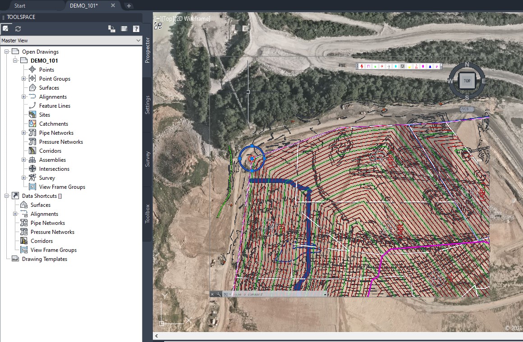Click the yellow swatch icon on the floating toolbar

409,66
